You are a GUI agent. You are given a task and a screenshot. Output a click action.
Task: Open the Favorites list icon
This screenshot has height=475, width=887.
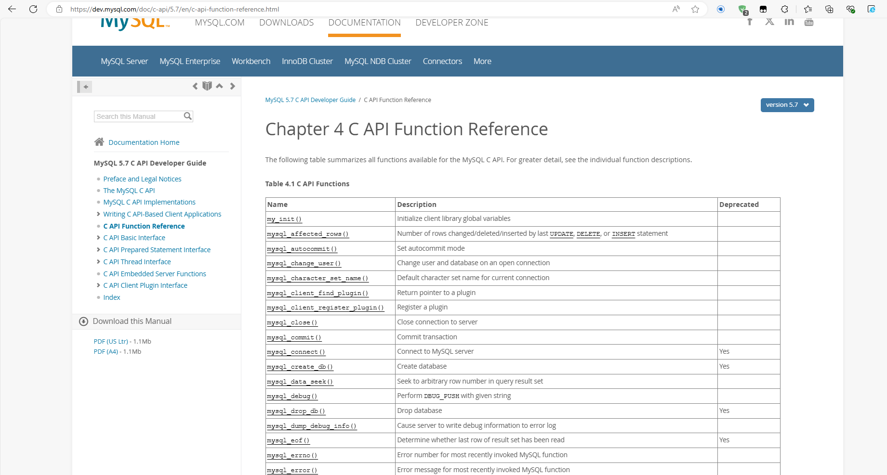tap(808, 9)
